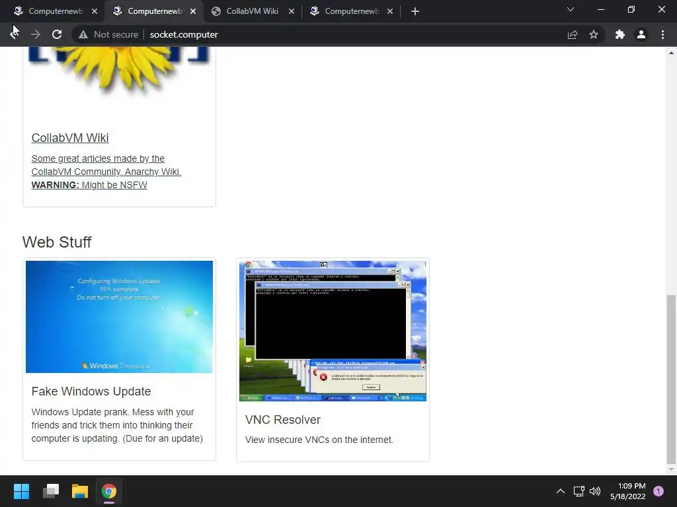The image size is (677, 507).
Task: Click the 'WARNING: Might be NSFW' link
Action: click(x=89, y=185)
